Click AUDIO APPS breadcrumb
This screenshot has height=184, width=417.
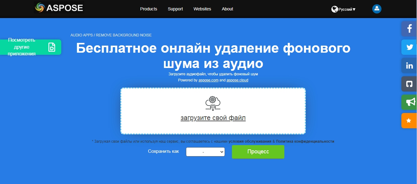click(82, 35)
